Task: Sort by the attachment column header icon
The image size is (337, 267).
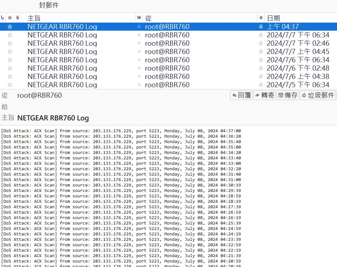Action: click(x=18, y=18)
